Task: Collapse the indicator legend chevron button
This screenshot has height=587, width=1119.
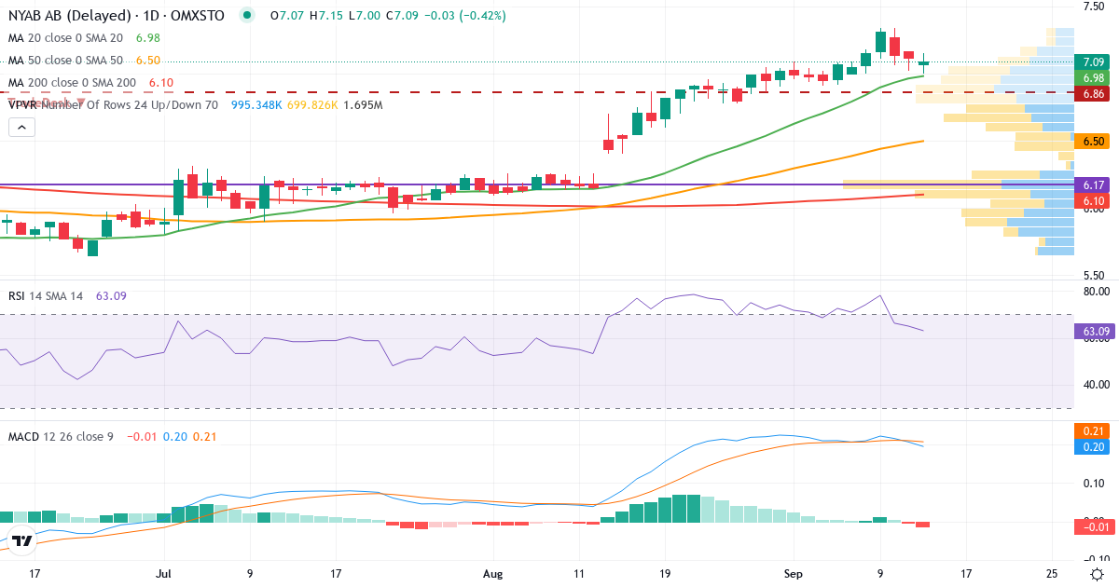Action: coord(21,127)
